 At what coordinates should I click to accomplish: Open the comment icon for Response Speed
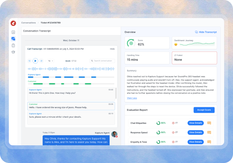209,133
